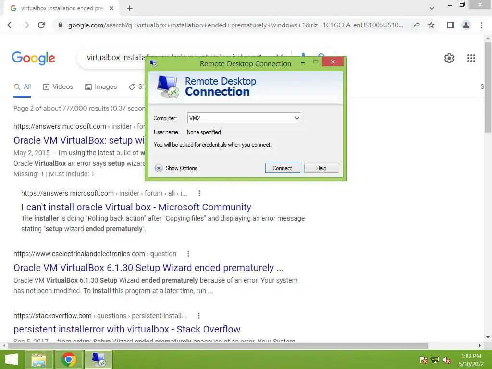The width and height of the screenshot is (492, 369).
Task: Open the Computer dropdown showing VM2
Action: (x=297, y=118)
